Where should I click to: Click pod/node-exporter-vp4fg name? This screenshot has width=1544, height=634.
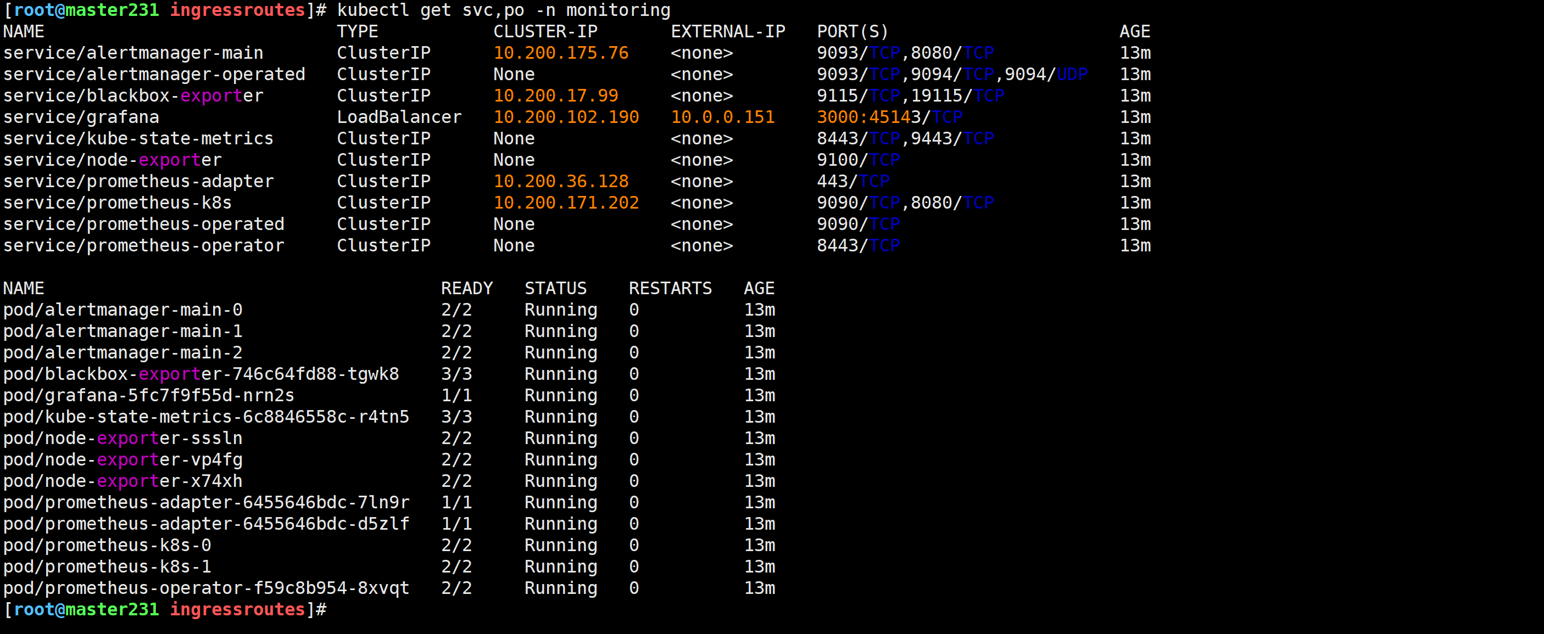(122, 459)
